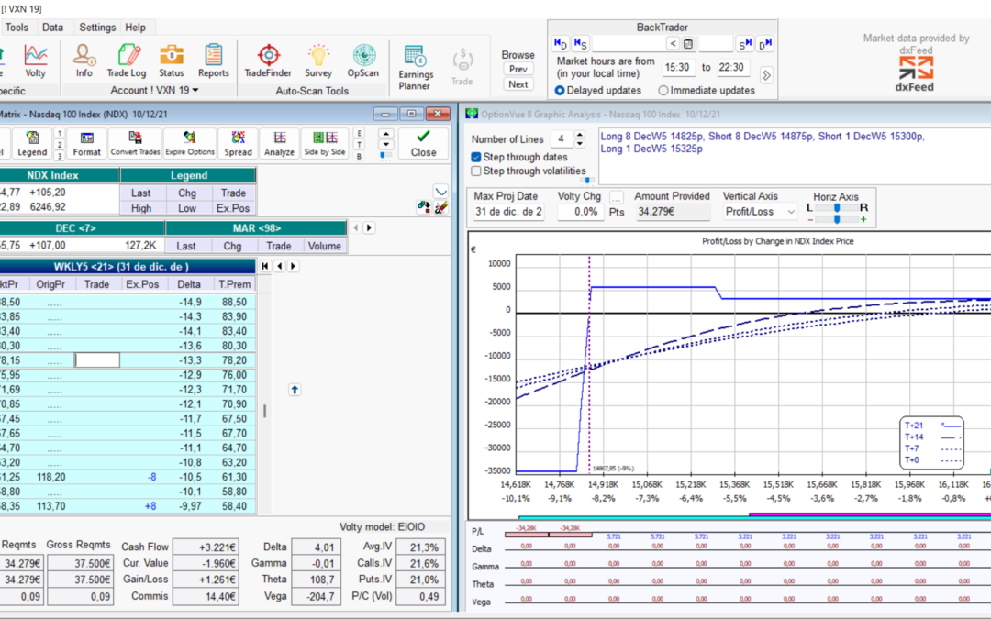Click the pencil eraser icon below chevron
Screen dimensions: 991x619
[x=441, y=206]
